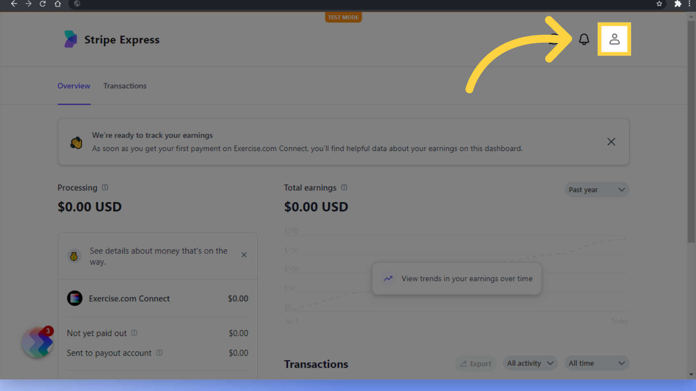The height and width of the screenshot is (391, 696).
Task: Click View trends in earnings over time
Action: [x=457, y=279]
